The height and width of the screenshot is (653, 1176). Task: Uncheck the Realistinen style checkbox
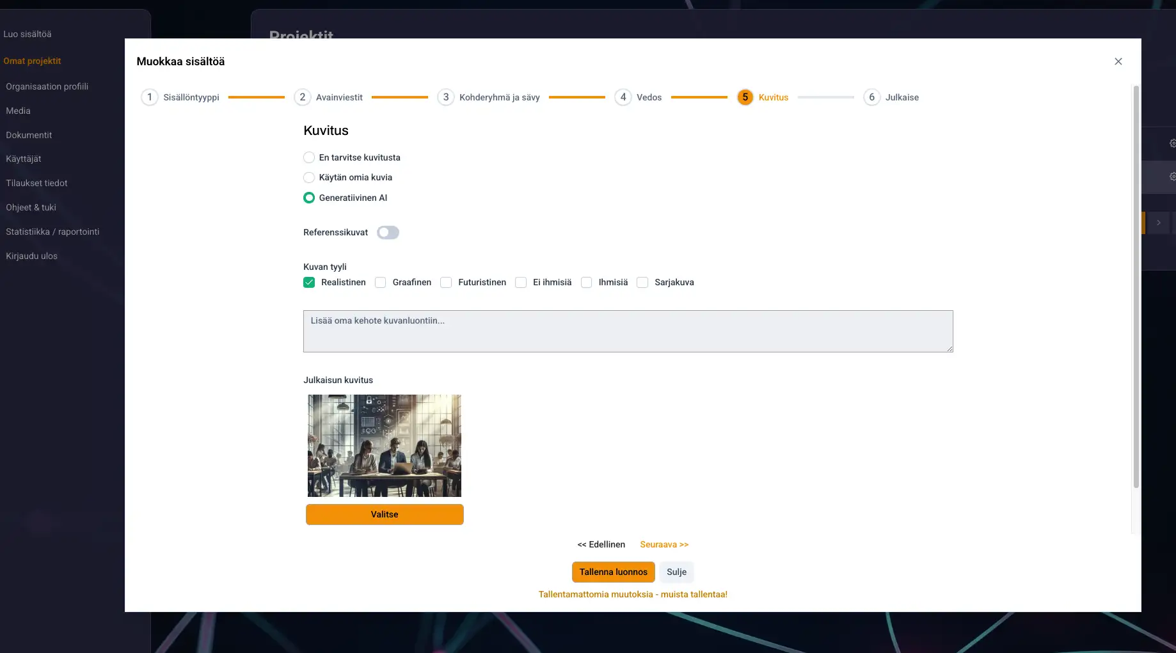point(309,283)
